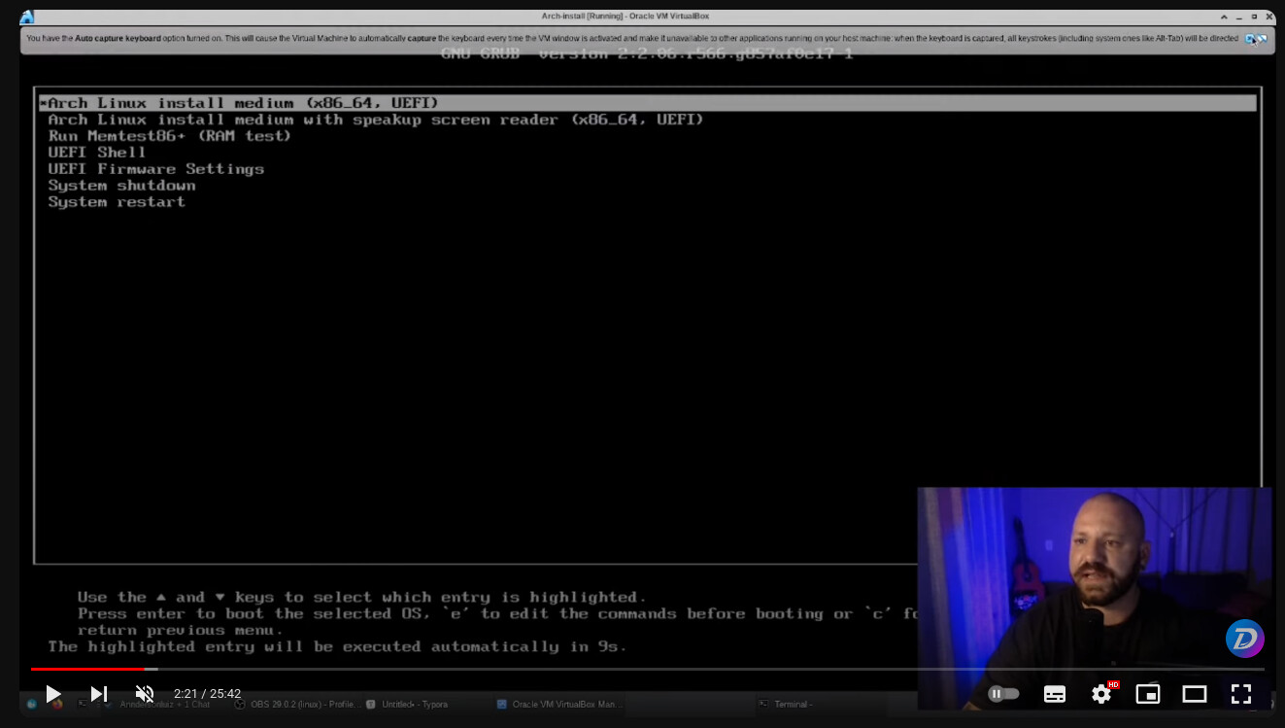Open the video settings gear
Viewport: 1285px width, 728px height.
tap(1101, 694)
